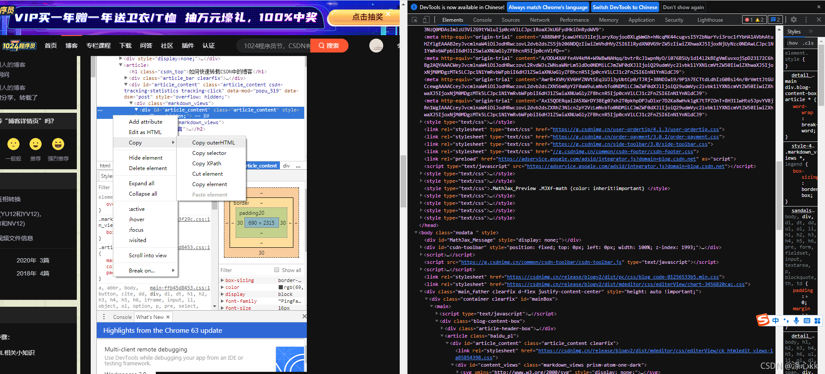Switch to the Console tab

coord(482,20)
